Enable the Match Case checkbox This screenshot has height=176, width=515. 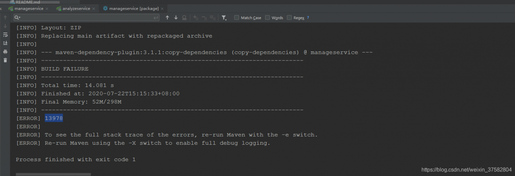tap(237, 18)
